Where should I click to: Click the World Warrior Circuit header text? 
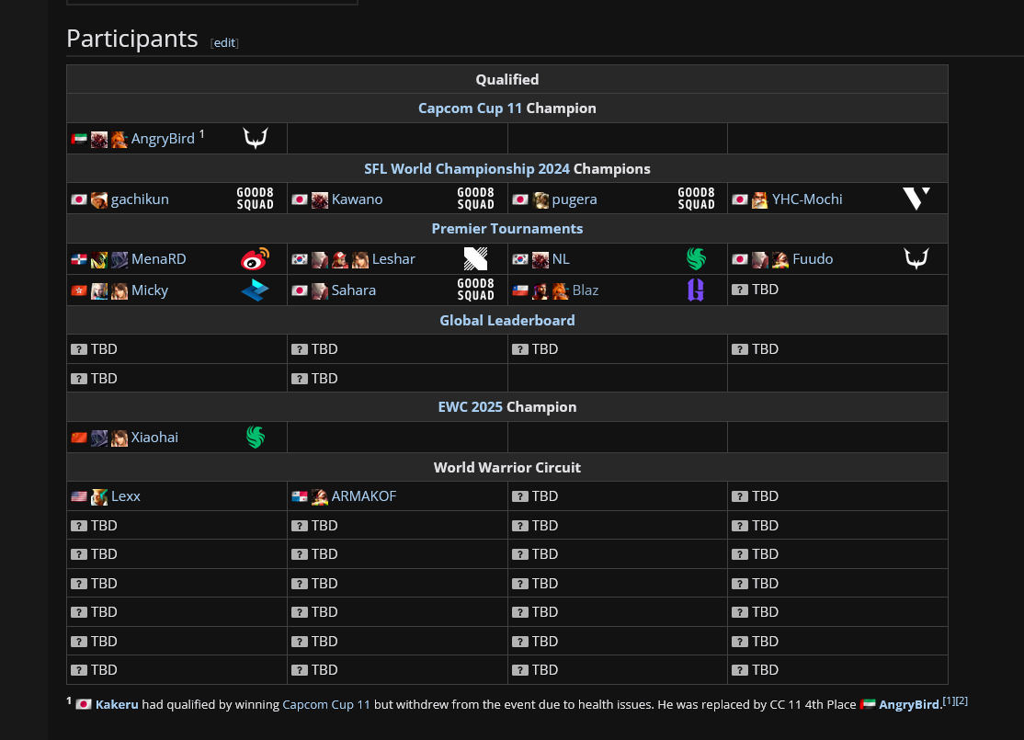tap(507, 467)
